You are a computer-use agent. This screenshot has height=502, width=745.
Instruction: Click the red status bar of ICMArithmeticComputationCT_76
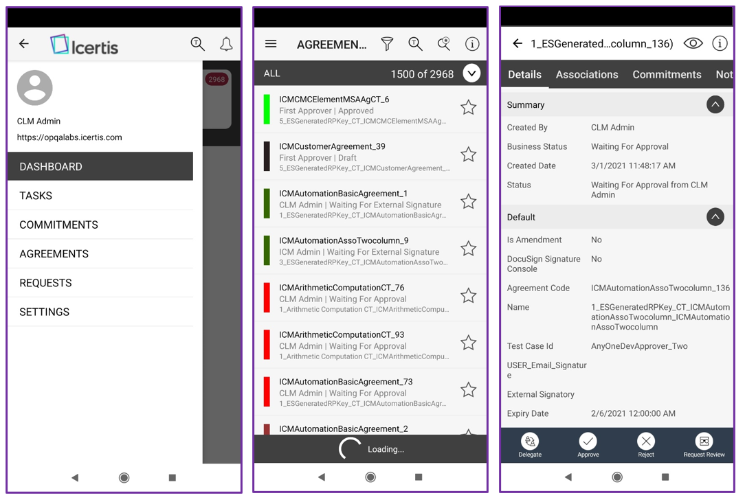pyautogui.click(x=267, y=299)
